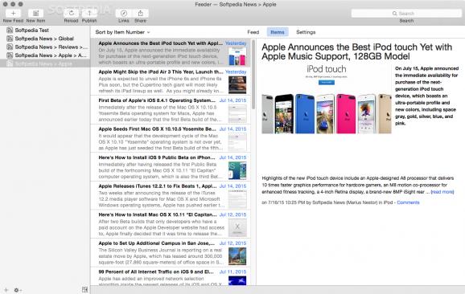Image resolution: width=465 pixels, height=294 pixels.
Task: Click the feed icon beside Softpedia News > Reviews
Action: [x=10, y=47]
